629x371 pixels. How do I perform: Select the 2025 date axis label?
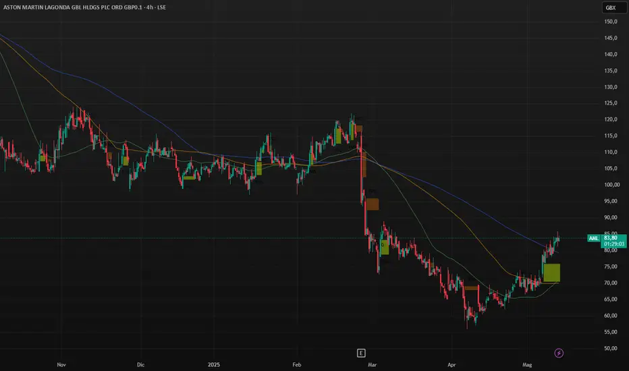(214, 364)
